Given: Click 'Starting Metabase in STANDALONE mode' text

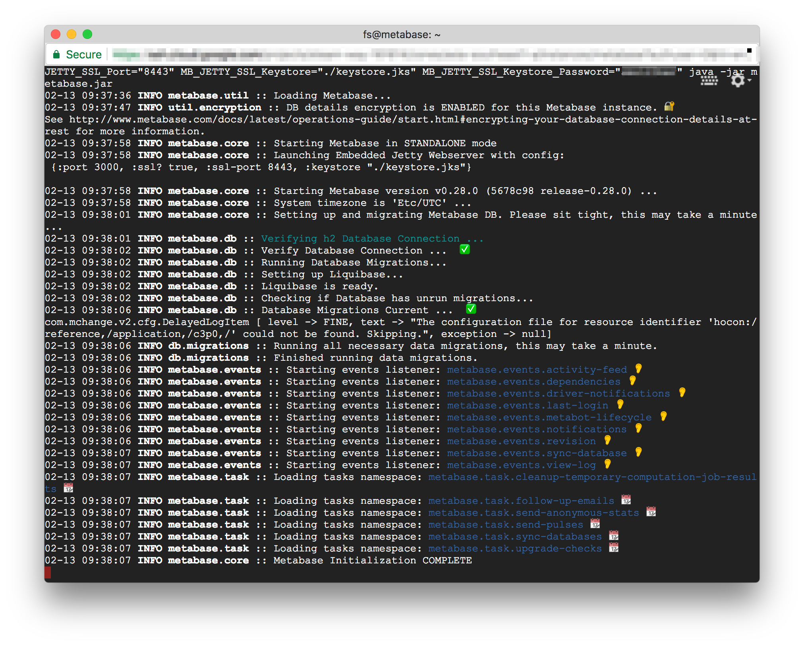Looking at the screenshot, I should 385,143.
